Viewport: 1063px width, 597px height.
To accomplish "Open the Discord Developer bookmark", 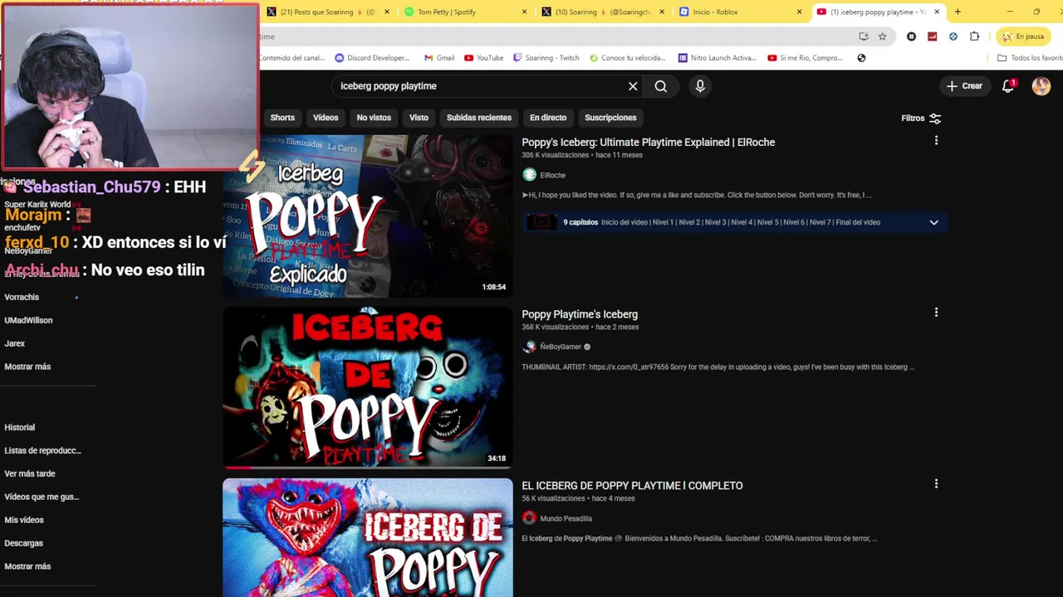I will point(372,58).
